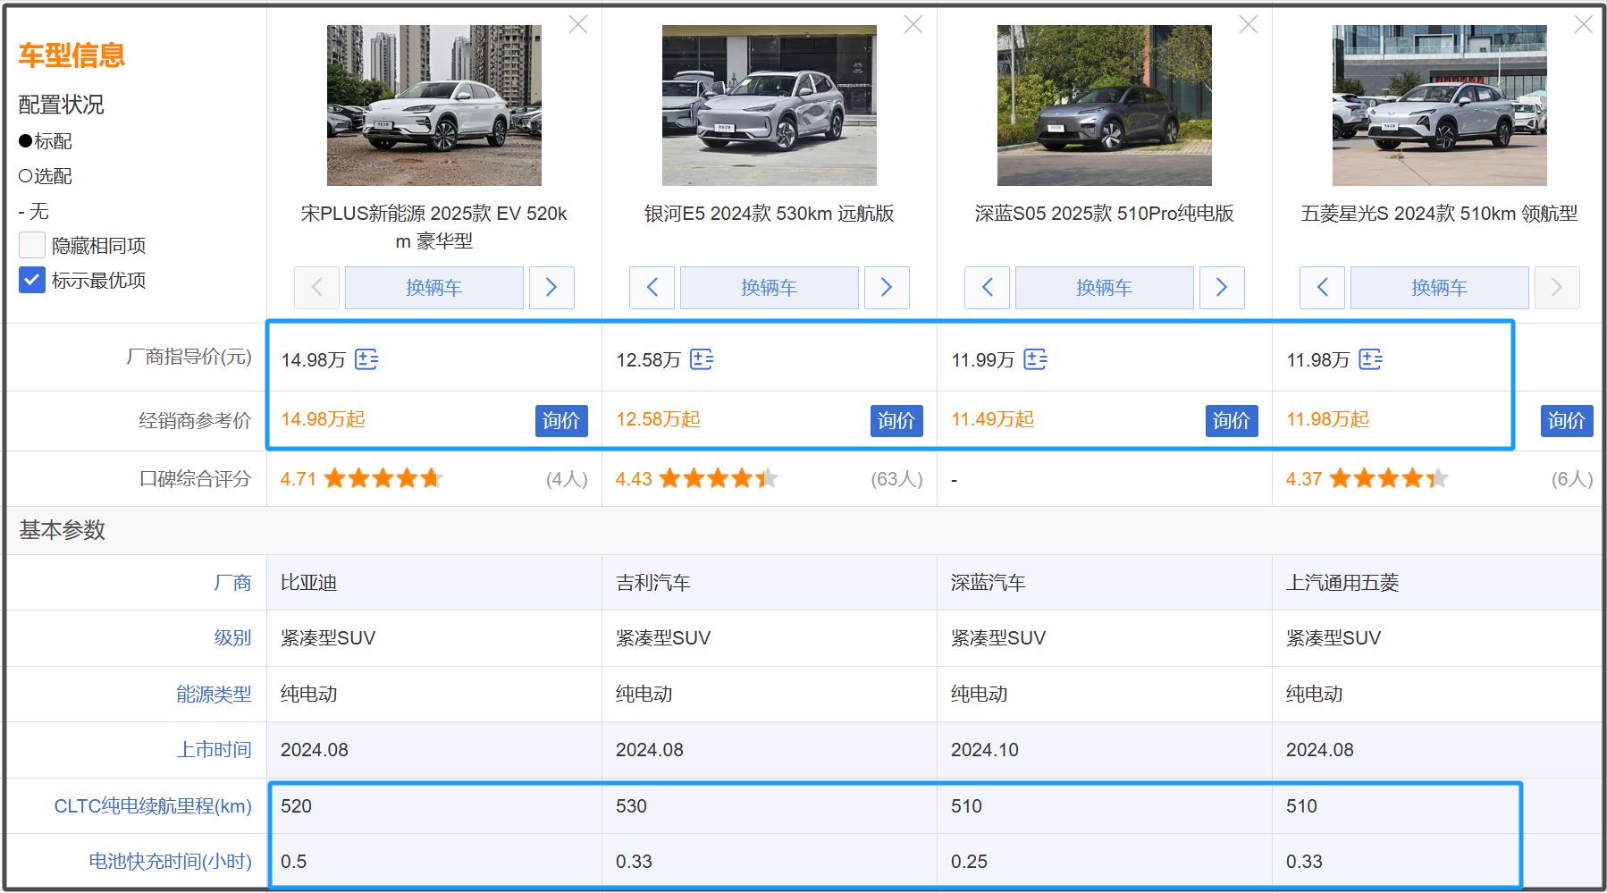Click left arrow for 深蓝S05 column
This screenshot has width=1607, height=893.
[987, 288]
